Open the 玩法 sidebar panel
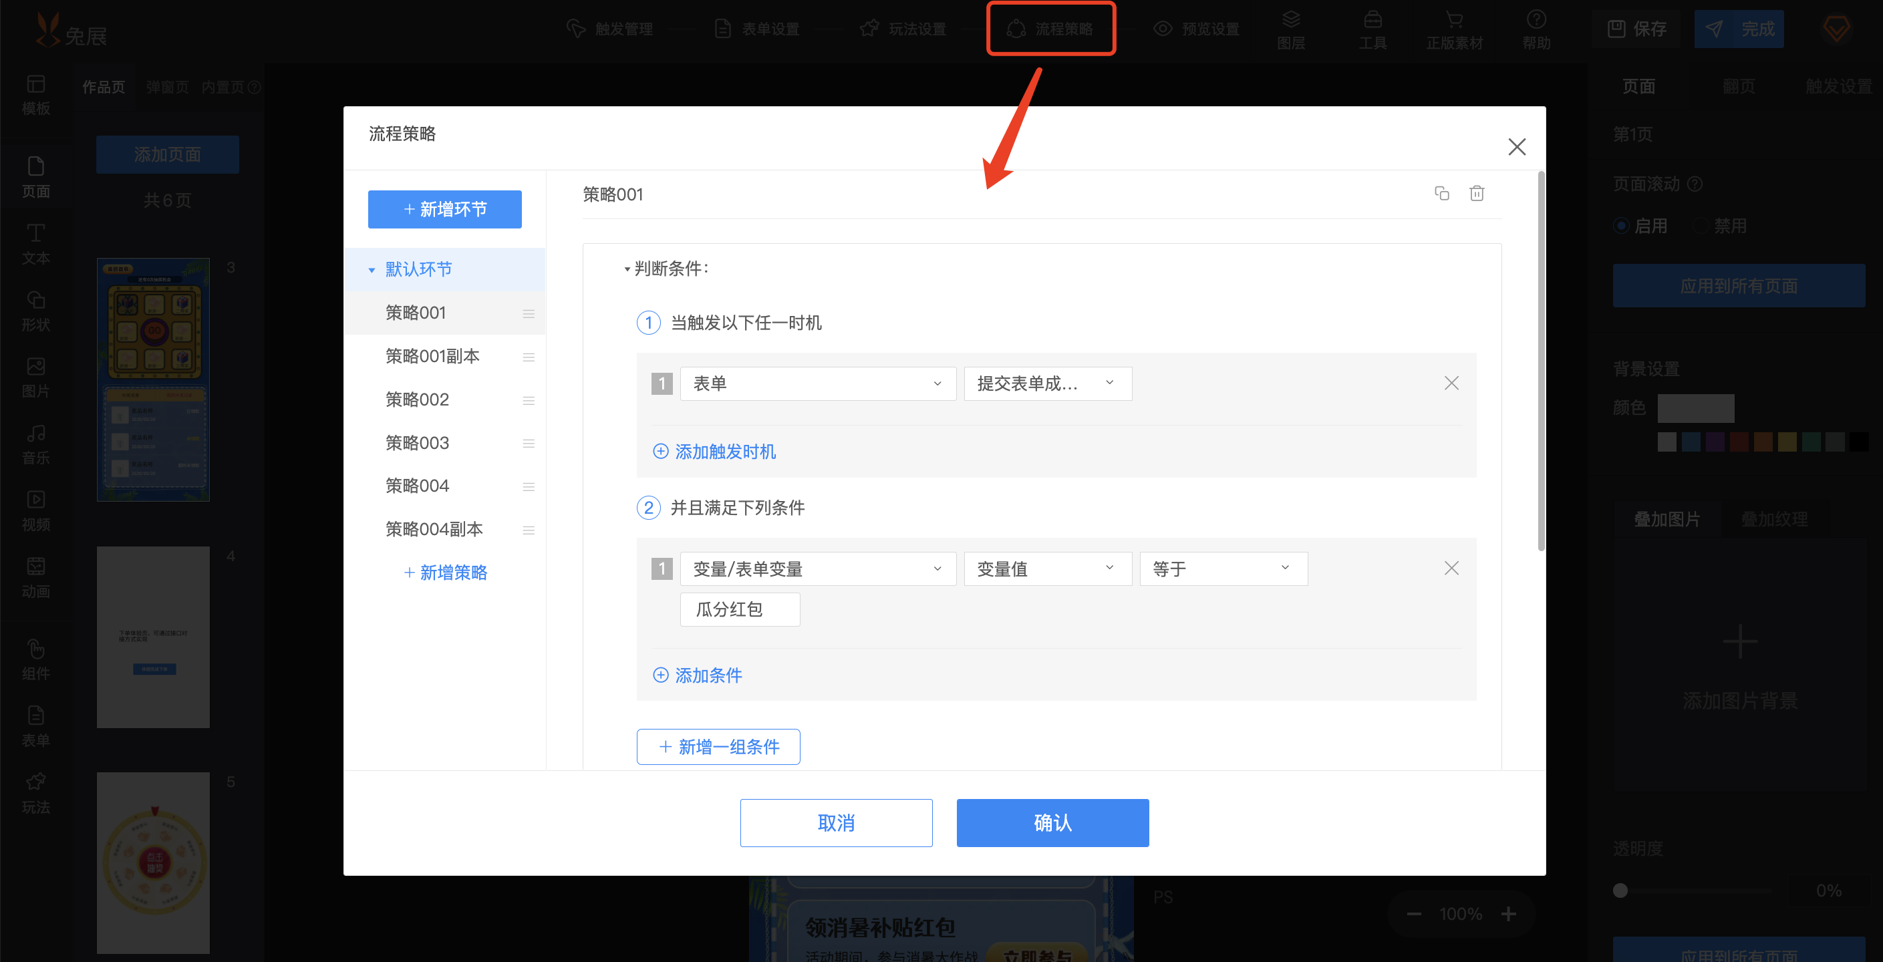Viewport: 1883px width, 962px height. click(36, 794)
